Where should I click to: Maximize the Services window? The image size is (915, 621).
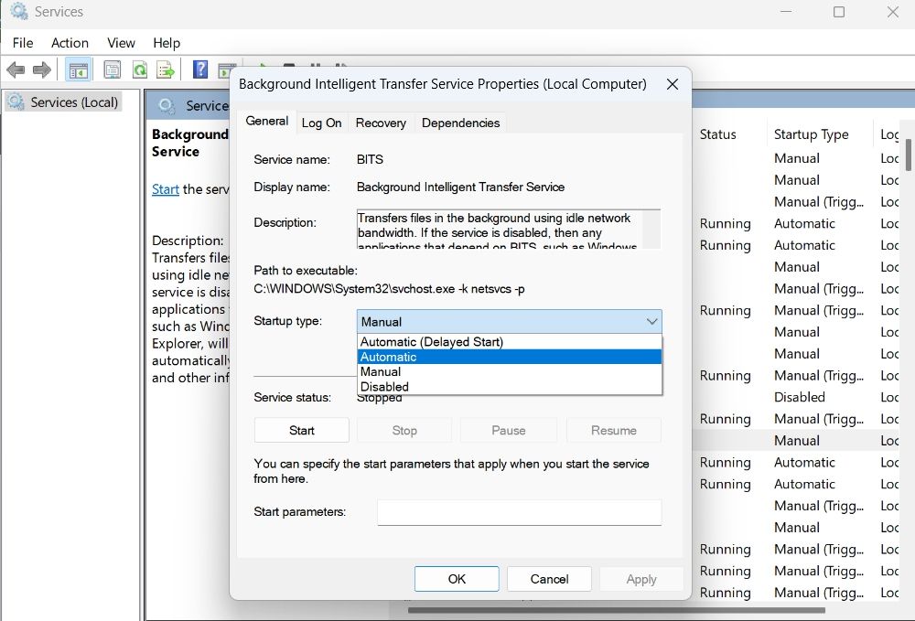[x=838, y=12]
